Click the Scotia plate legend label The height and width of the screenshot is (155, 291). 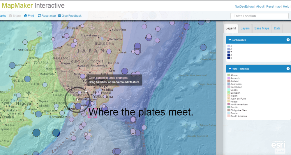(234, 113)
